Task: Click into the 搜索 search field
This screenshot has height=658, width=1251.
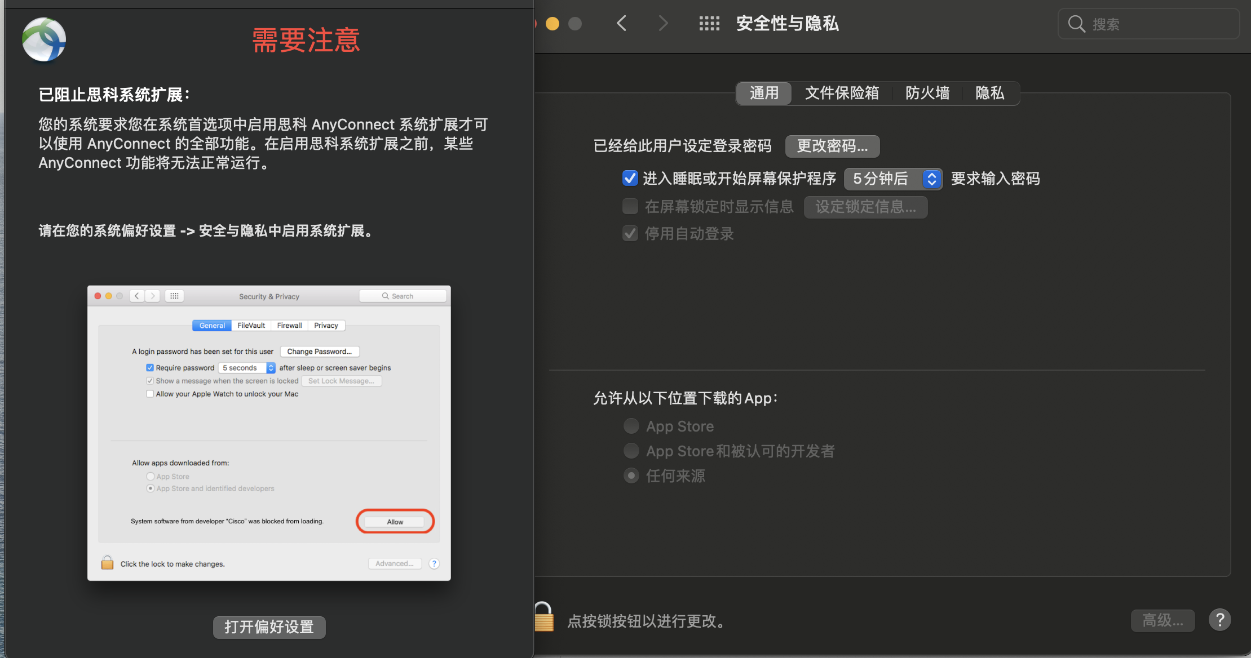Action: click(1156, 24)
